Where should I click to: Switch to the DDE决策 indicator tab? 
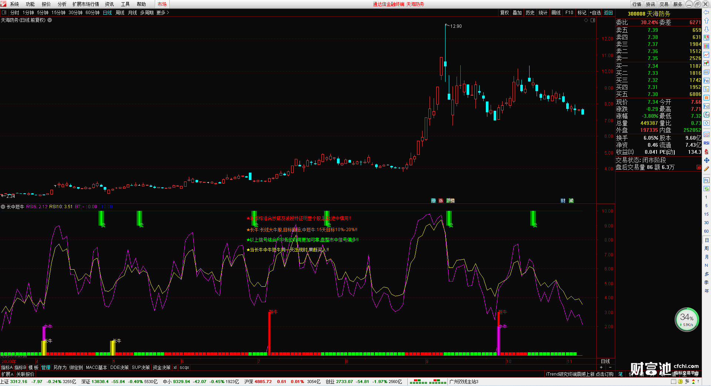pos(120,367)
